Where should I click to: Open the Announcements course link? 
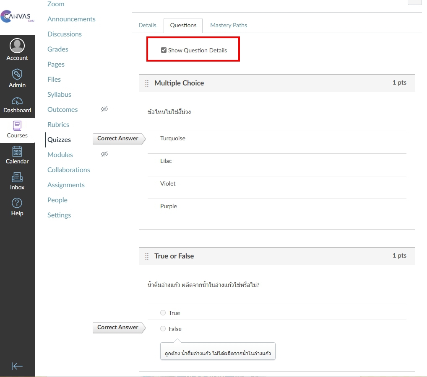point(71,19)
